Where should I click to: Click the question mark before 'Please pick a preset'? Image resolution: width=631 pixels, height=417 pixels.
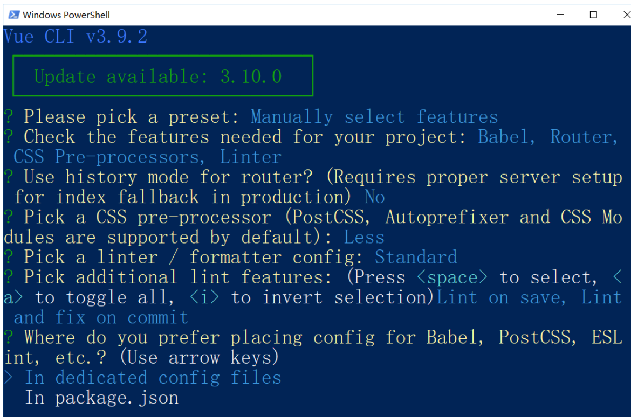pos(9,117)
